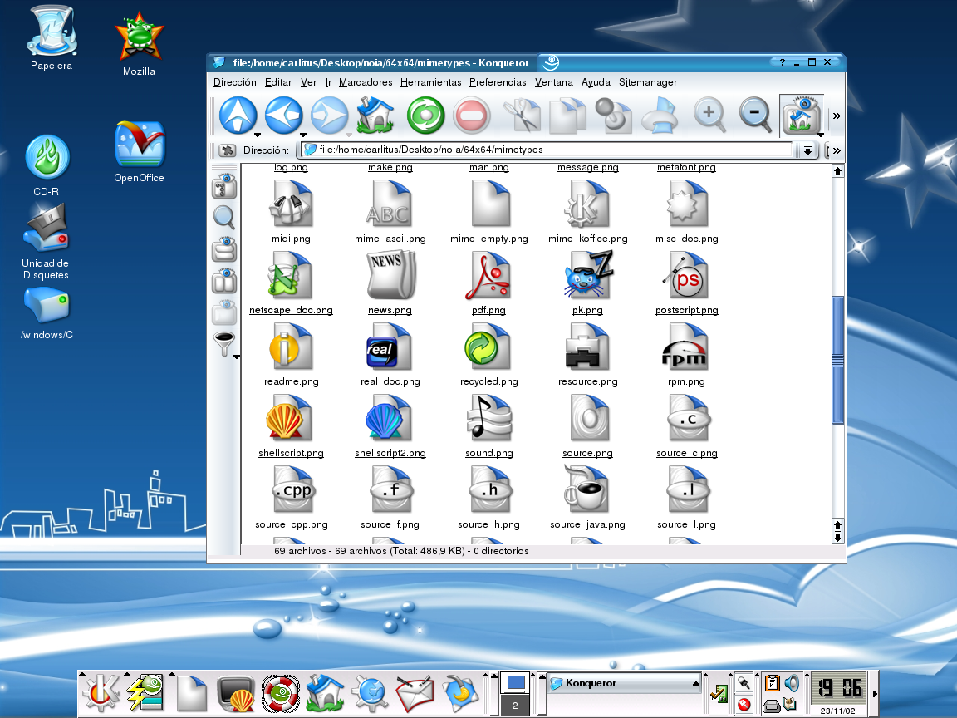Image resolution: width=957 pixels, height=718 pixels.
Task: Open the Ventana menu
Action: (x=553, y=81)
